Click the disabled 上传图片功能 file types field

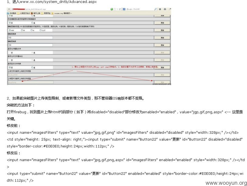click(x=30, y=82)
